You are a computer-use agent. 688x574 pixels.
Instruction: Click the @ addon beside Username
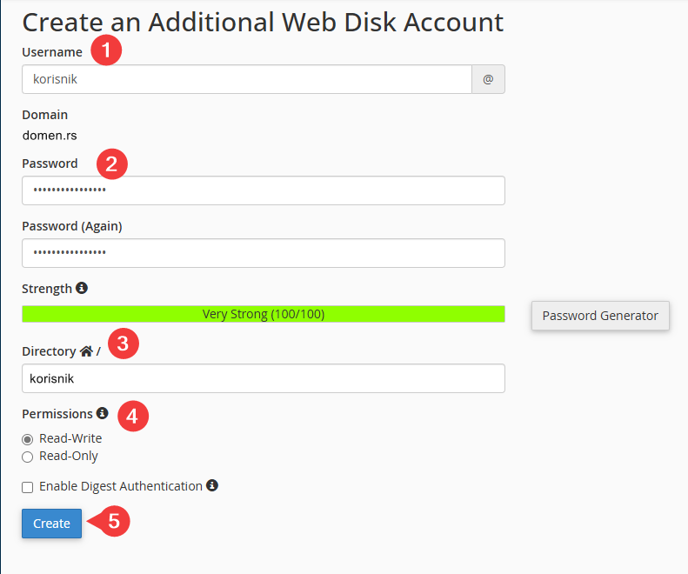[x=488, y=79]
